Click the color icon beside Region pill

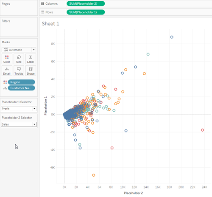pos(5,82)
